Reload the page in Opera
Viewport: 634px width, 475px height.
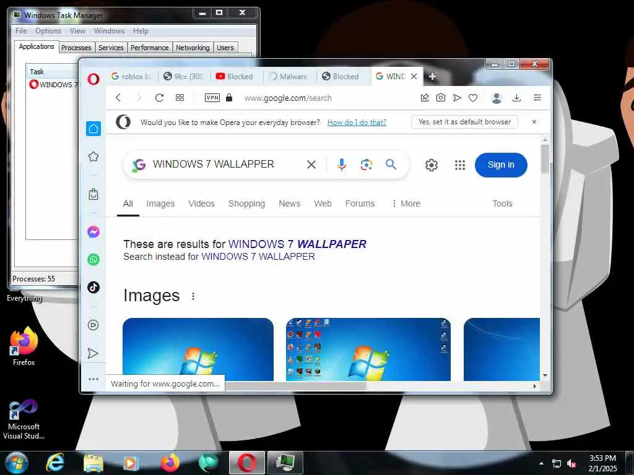[x=159, y=98]
